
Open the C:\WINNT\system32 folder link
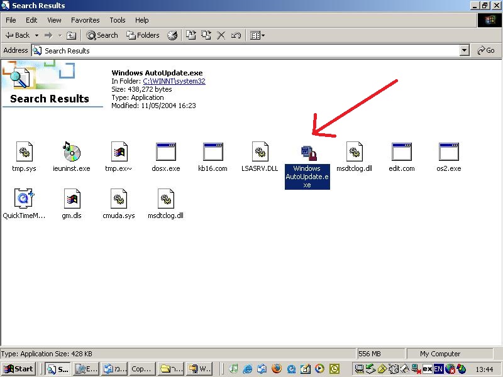click(x=174, y=81)
